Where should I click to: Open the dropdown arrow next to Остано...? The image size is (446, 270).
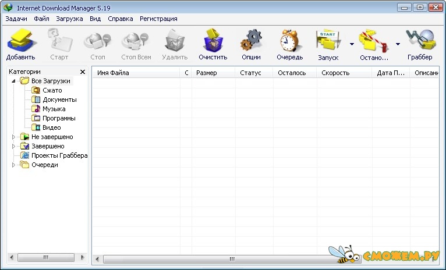click(398, 44)
